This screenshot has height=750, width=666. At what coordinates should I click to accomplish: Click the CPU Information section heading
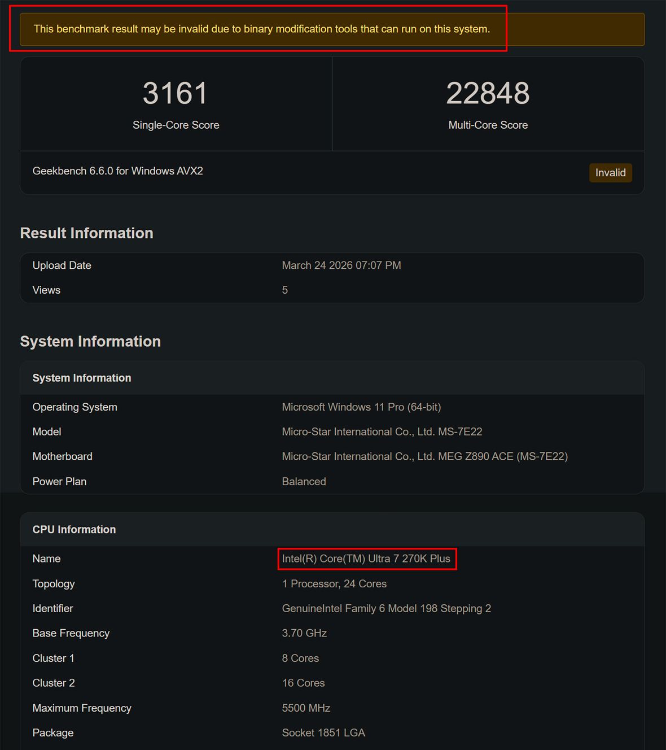[74, 529]
